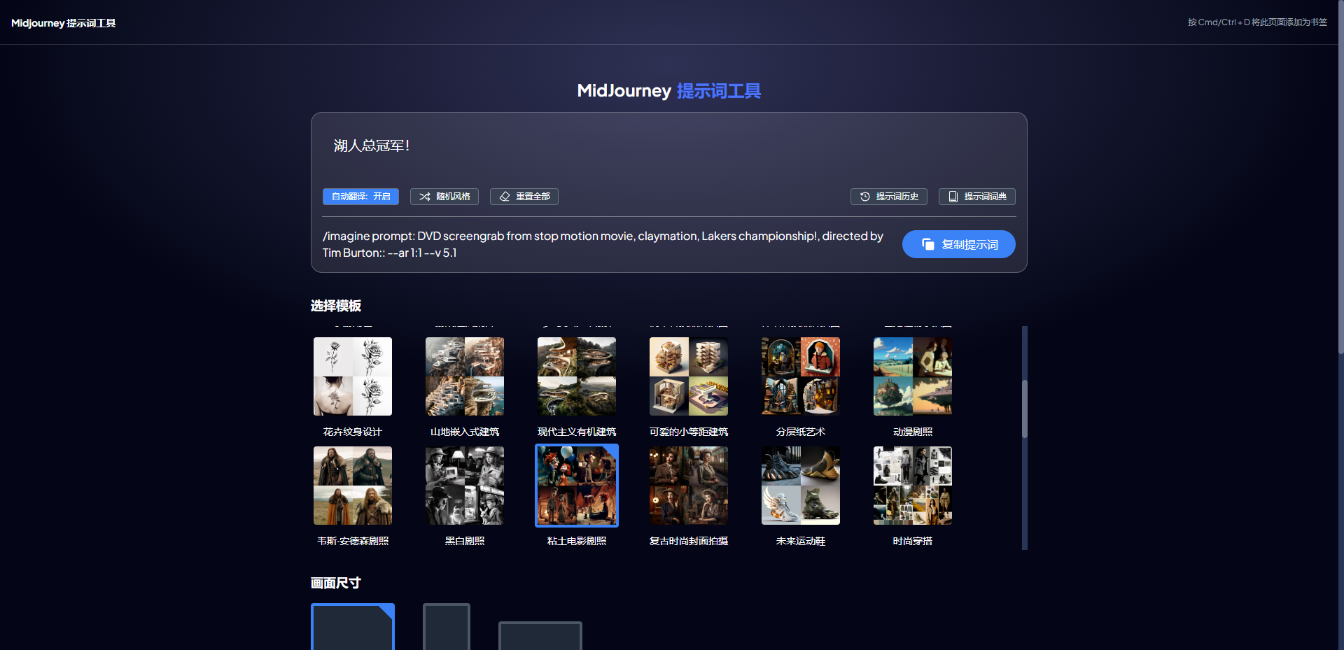Click the 画面尺寸 section heading
The image size is (1344, 650).
[x=336, y=583]
